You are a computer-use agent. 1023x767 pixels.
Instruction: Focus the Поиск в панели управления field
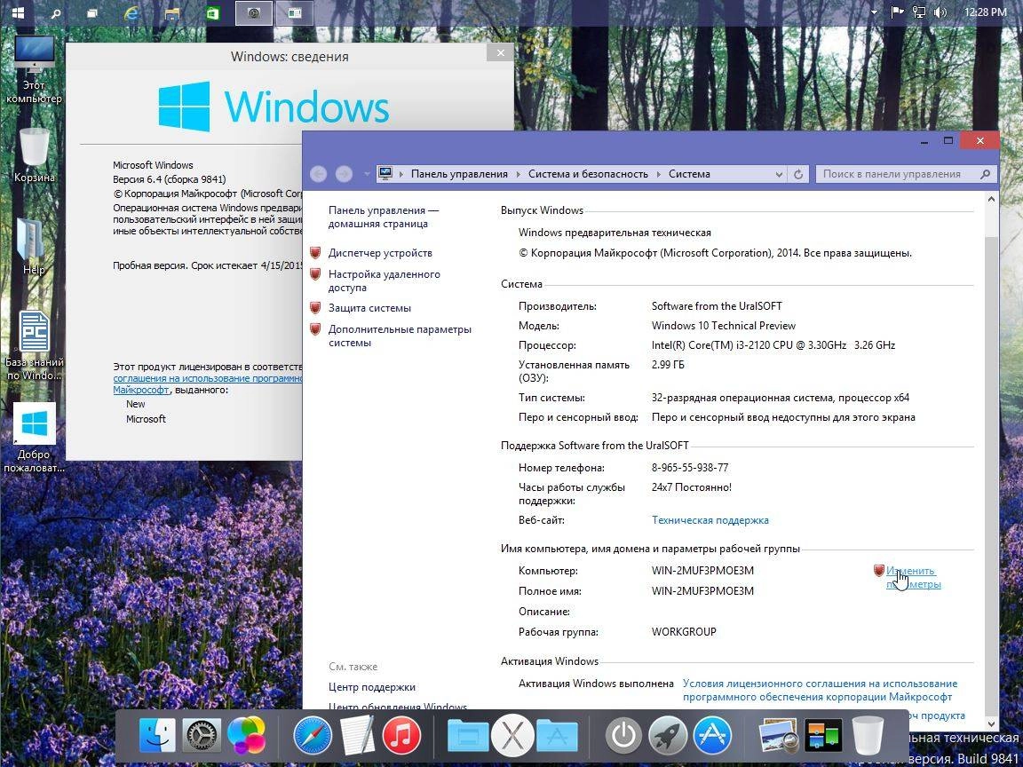click(x=906, y=174)
